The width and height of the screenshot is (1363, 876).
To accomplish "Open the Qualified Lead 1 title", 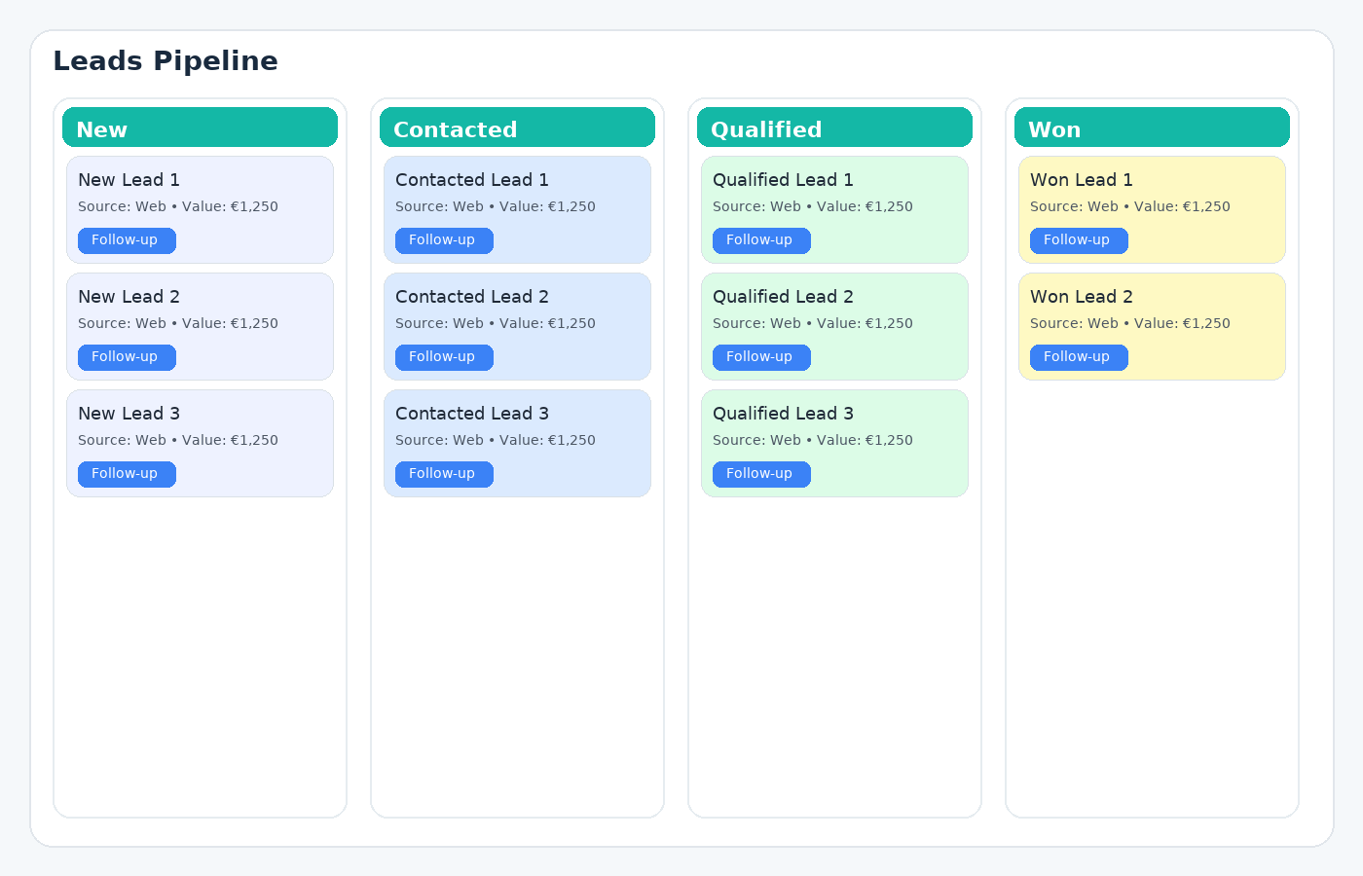I will [783, 180].
